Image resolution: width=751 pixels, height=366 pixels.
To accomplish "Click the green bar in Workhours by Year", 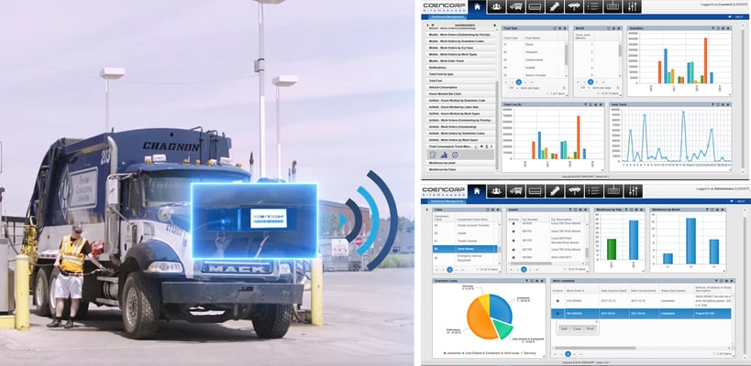I will pos(612,249).
